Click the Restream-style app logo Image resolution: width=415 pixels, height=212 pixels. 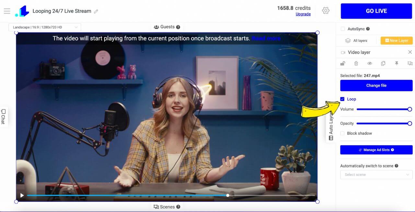pos(22,11)
